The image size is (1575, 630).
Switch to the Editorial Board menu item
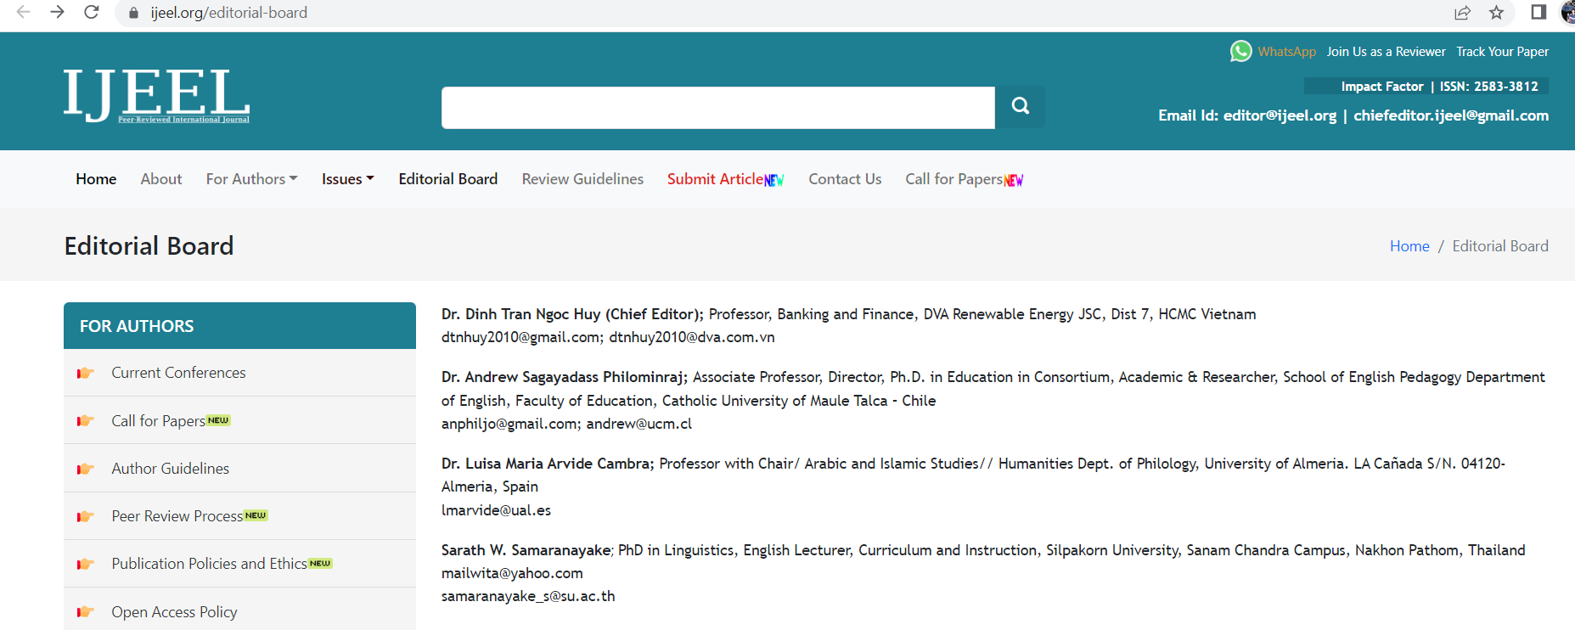click(447, 178)
